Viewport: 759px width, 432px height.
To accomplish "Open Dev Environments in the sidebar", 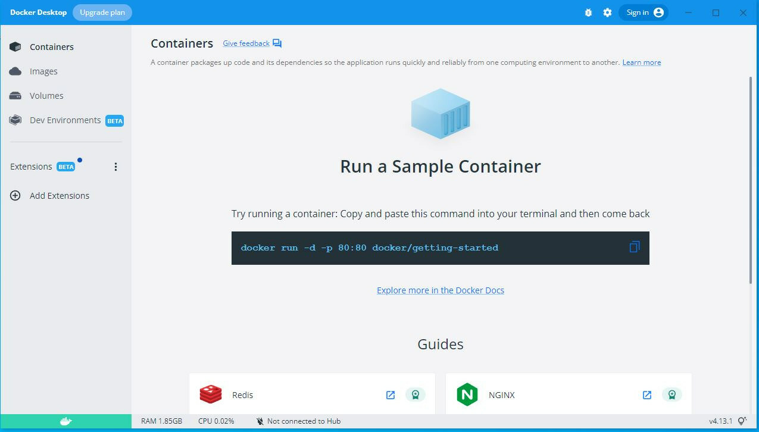I will [65, 120].
